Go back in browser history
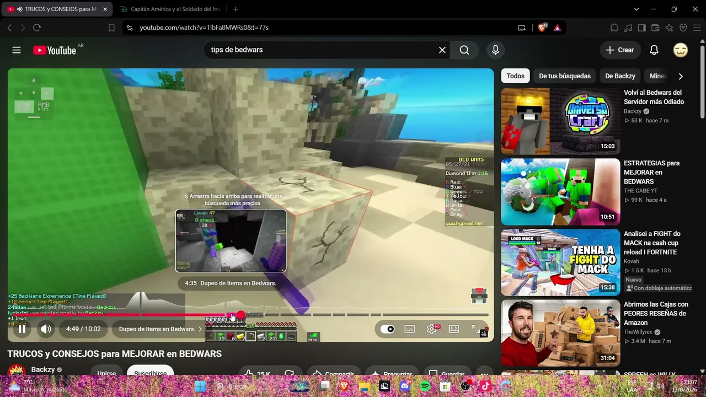Screen dimensions: 706x397 (9, 28)
